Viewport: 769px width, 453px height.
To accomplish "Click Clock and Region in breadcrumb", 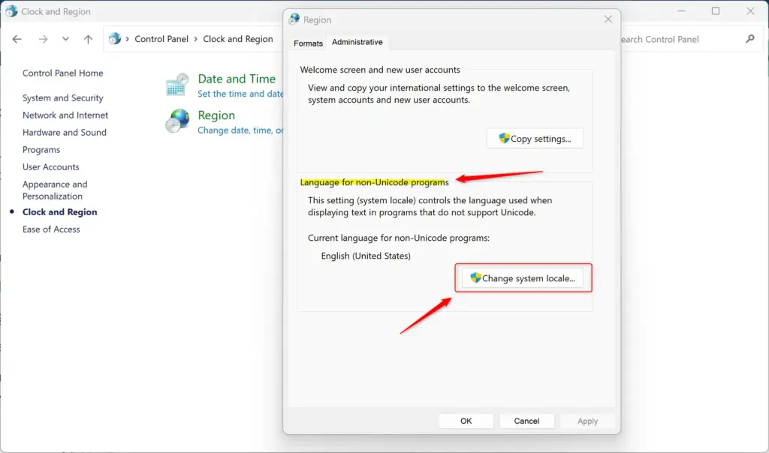I will coord(238,39).
